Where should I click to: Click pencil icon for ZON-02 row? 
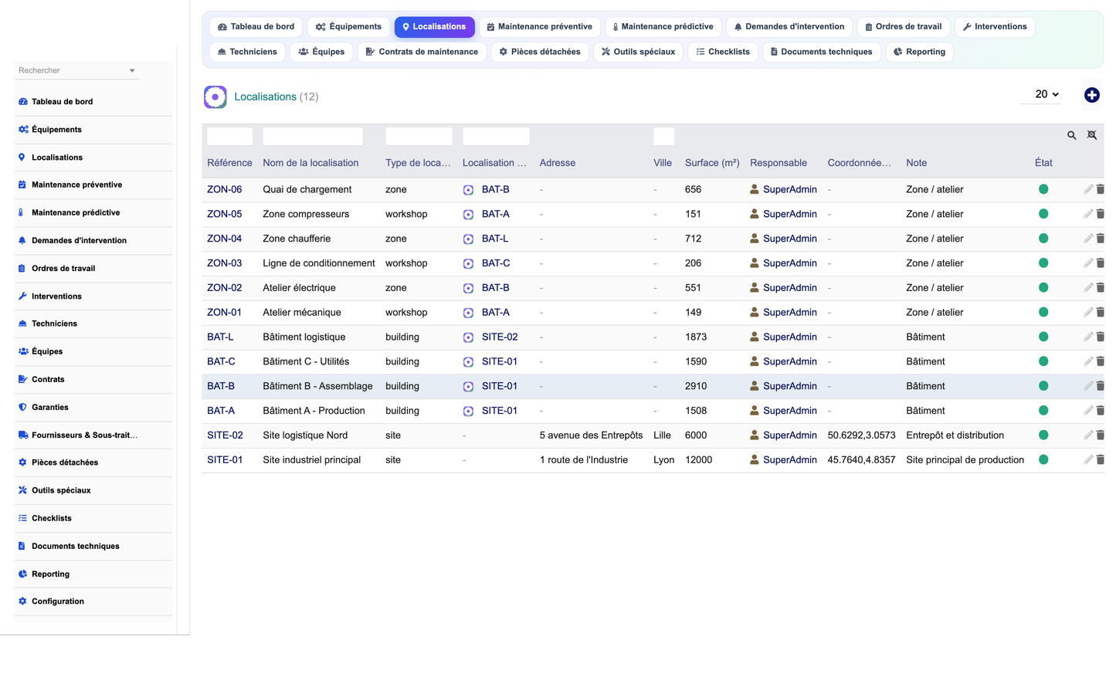click(x=1087, y=288)
